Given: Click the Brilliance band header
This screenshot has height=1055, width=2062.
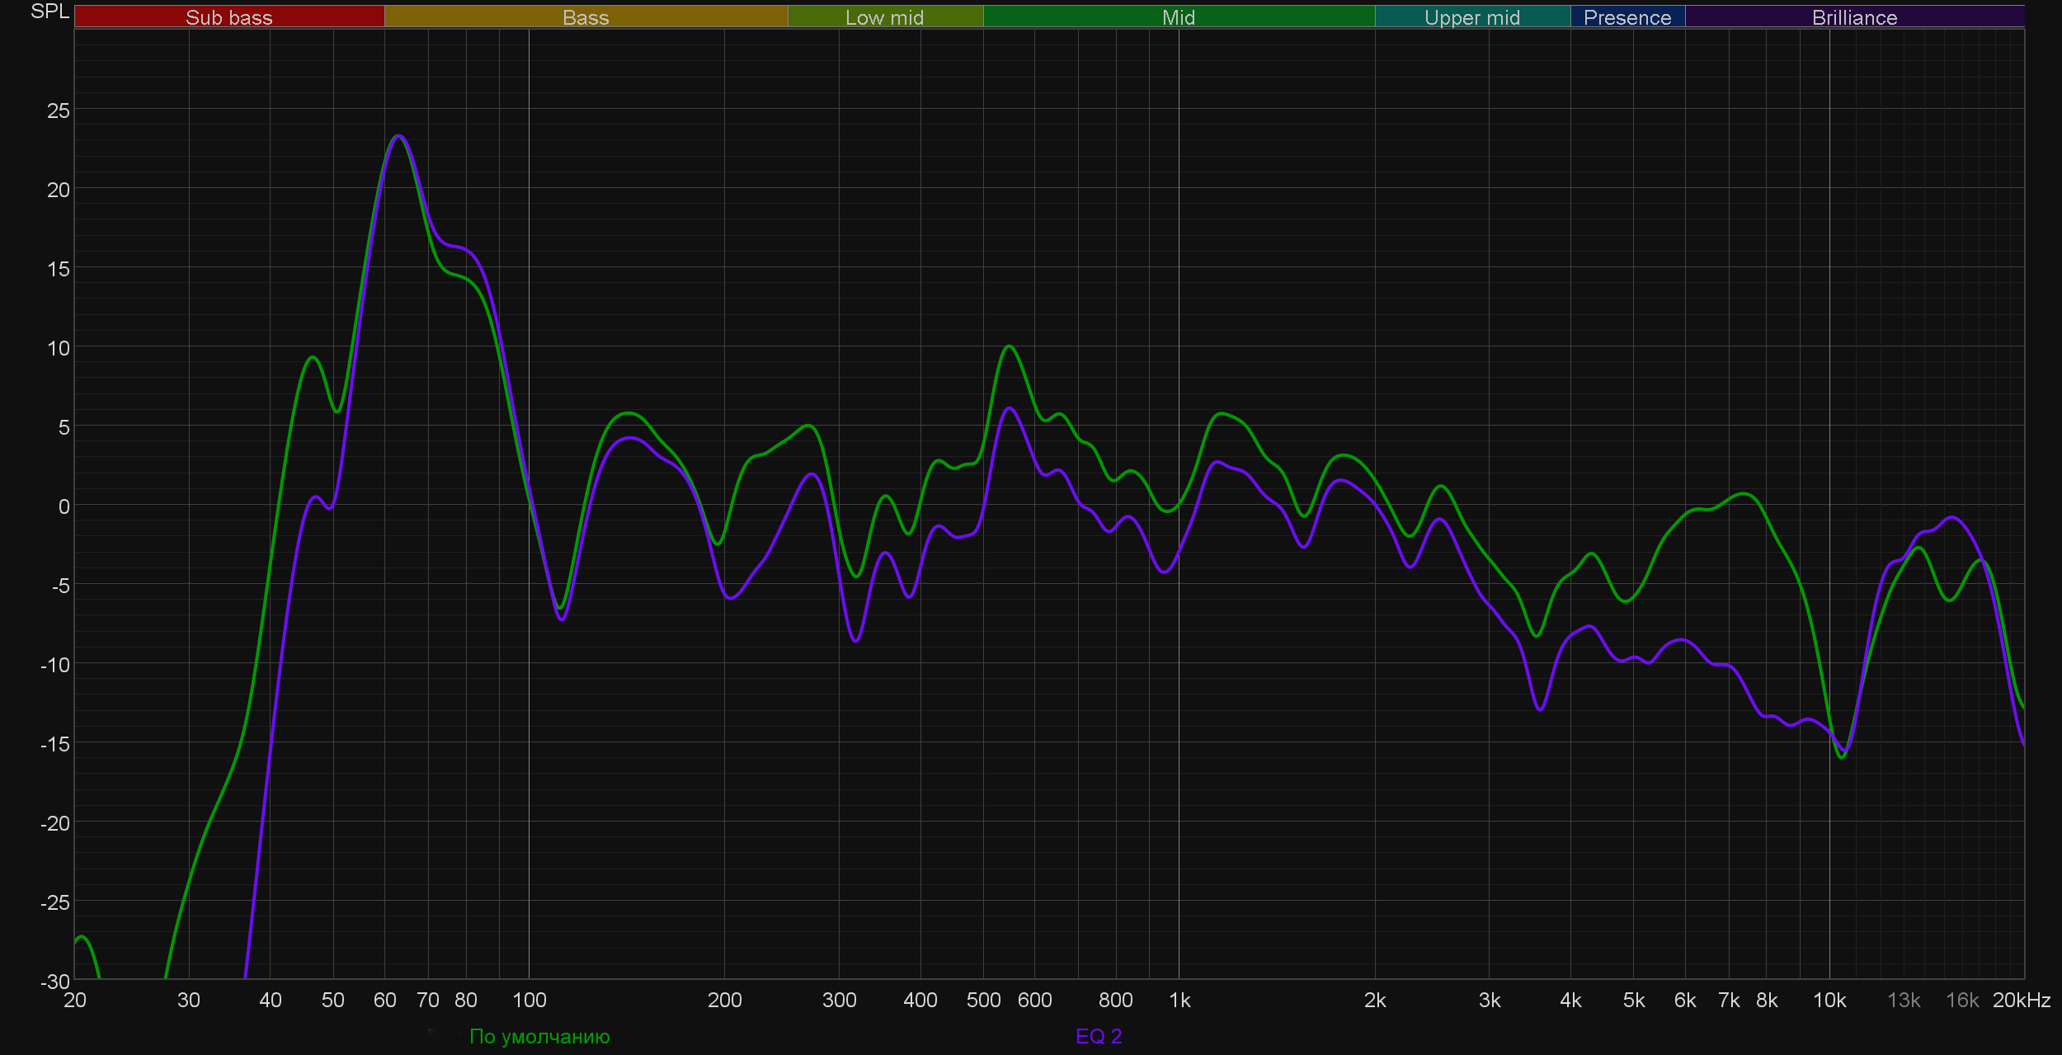Looking at the screenshot, I should coord(1854,17).
